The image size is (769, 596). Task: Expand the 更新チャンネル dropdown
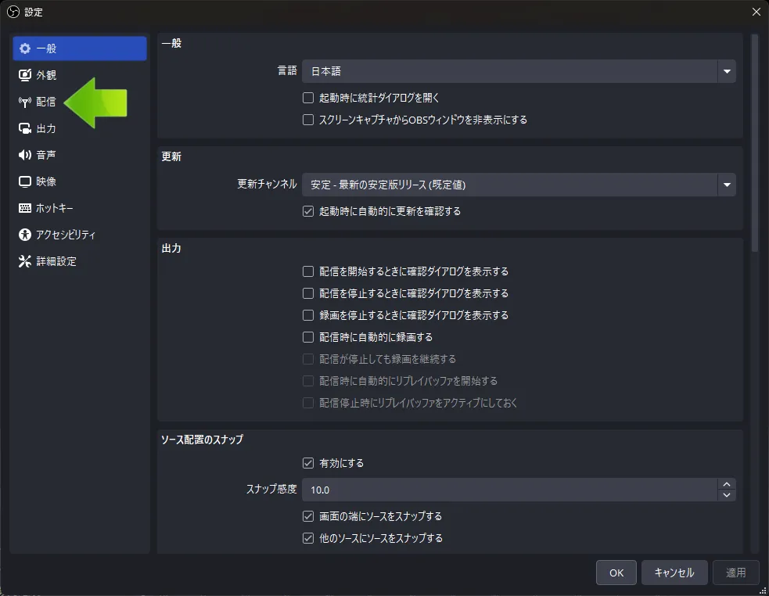(x=727, y=185)
